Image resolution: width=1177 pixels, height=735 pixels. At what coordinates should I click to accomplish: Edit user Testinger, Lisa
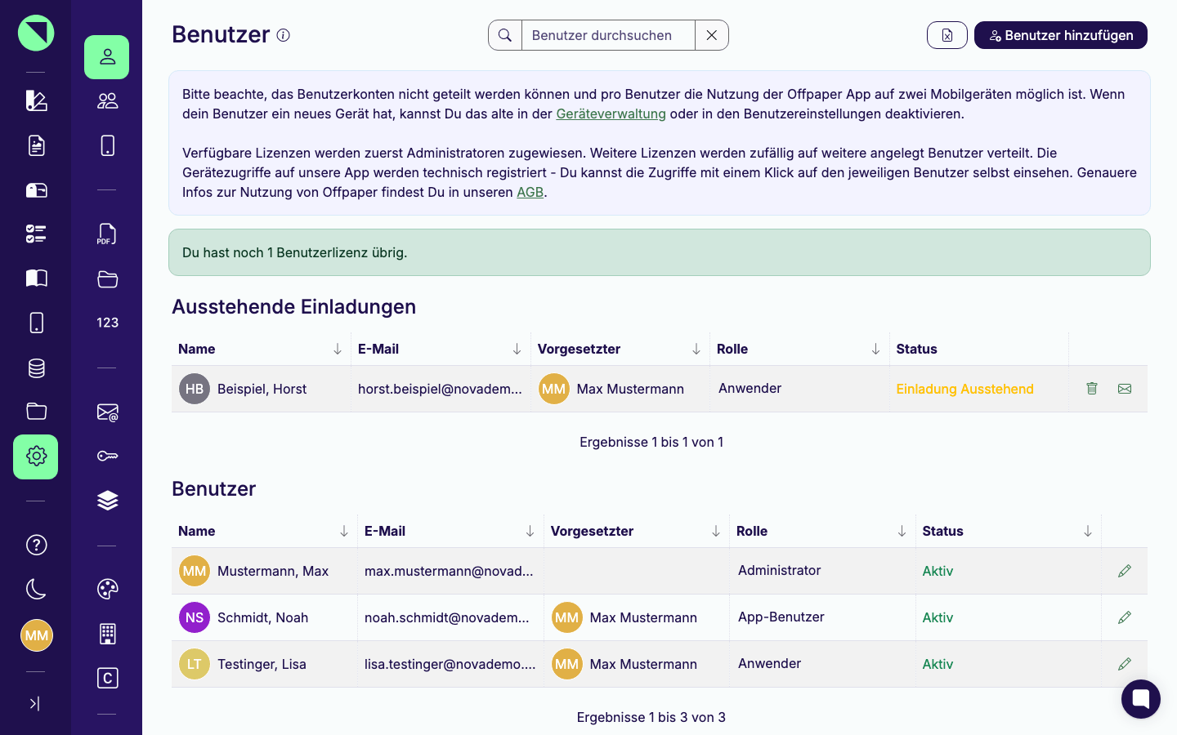pos(1125,664)
